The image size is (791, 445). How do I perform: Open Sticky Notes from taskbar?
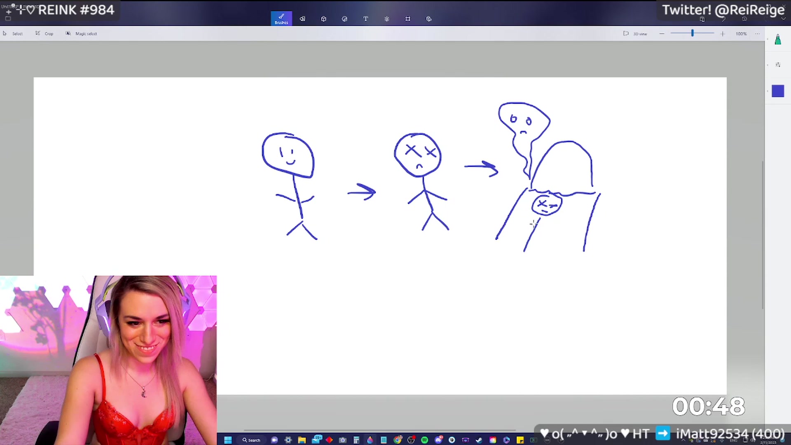tap(520, 440)
